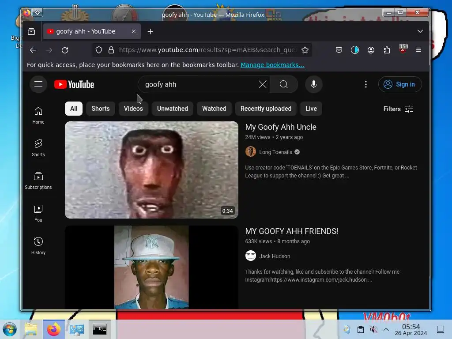Image resolution: width=452 pixels, height=339 pixels.
Task: Select the Shorts filter chip
Action: (101, 109)
